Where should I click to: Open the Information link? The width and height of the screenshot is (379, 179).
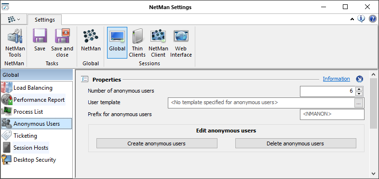coord(336,79)
